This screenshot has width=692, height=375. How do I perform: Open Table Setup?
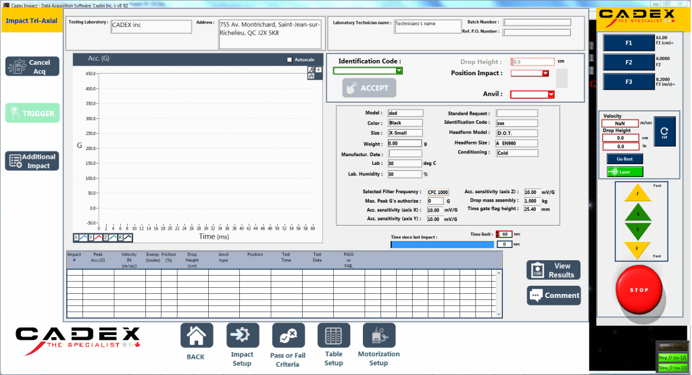coord(333,336)
